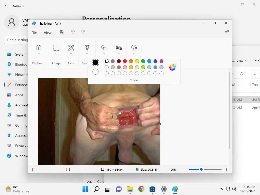Open the line Size icon
Screen dimensions: 260x195
coord(119,48)
